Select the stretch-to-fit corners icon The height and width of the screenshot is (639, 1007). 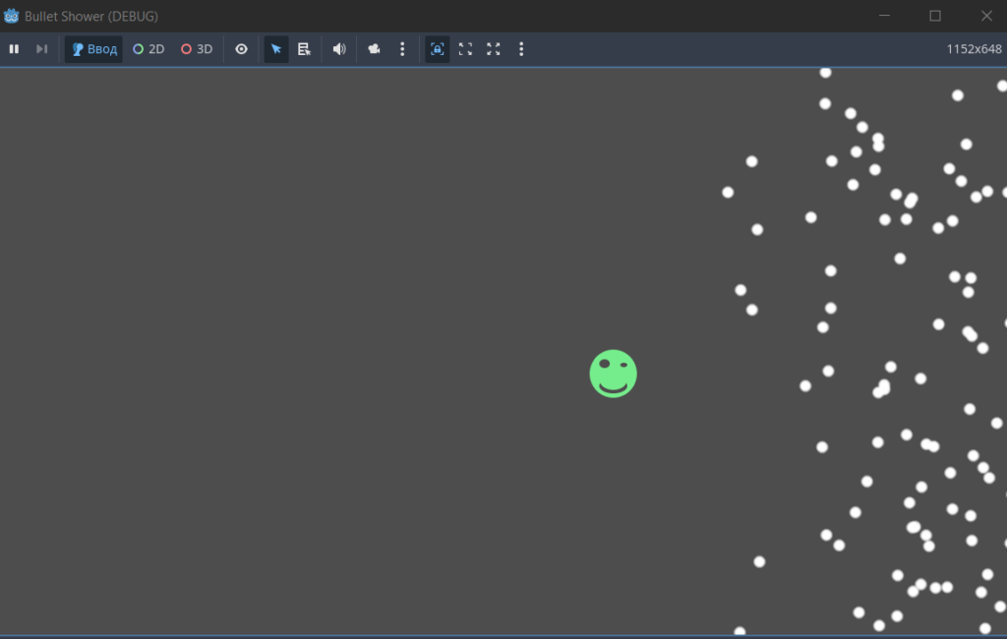(465, 49)
